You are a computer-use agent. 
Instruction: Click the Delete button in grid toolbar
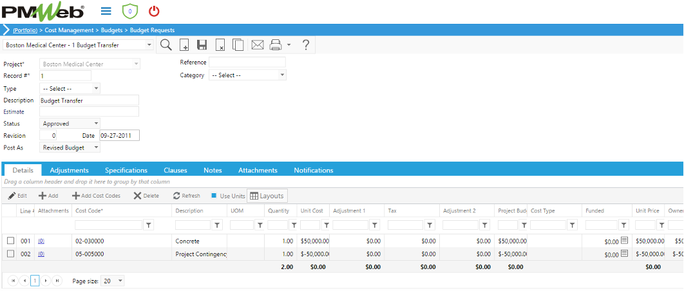click(146, 196)
